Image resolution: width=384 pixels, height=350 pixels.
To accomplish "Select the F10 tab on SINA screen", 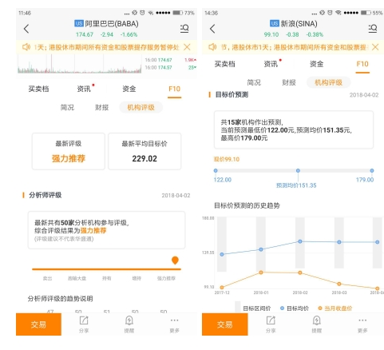I will [x=362, y=64].
